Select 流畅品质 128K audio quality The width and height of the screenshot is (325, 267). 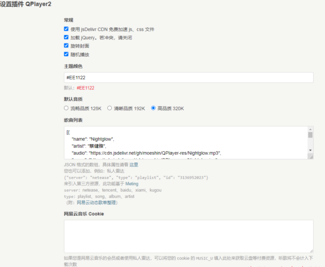point(66,108)
